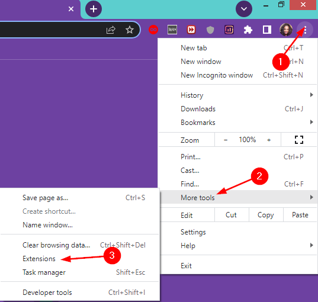Open the red infinity extension icon
The image size is (318, 302).
coord(153,30)
